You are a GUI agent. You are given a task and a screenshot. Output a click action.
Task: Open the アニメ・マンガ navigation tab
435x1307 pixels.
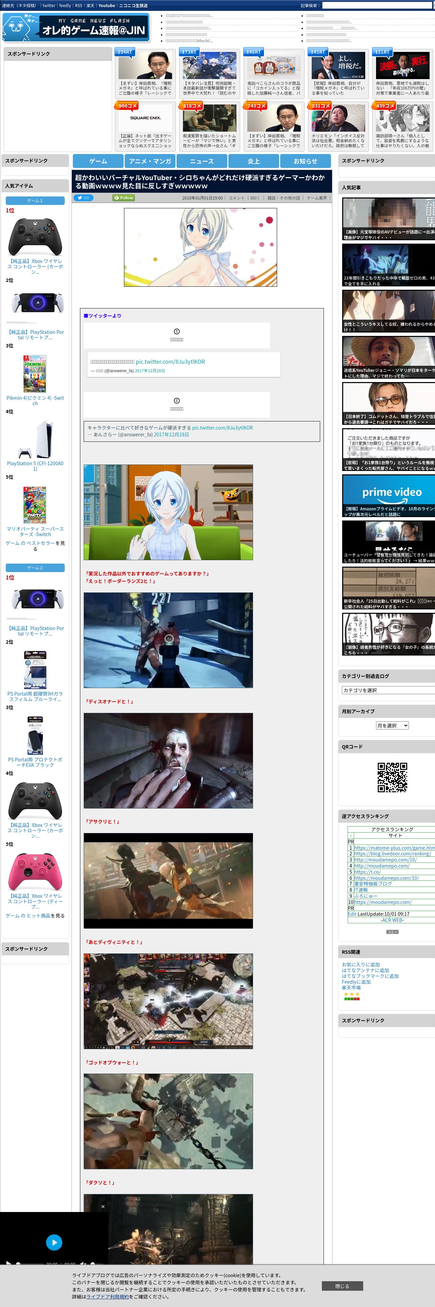point(150,161)
